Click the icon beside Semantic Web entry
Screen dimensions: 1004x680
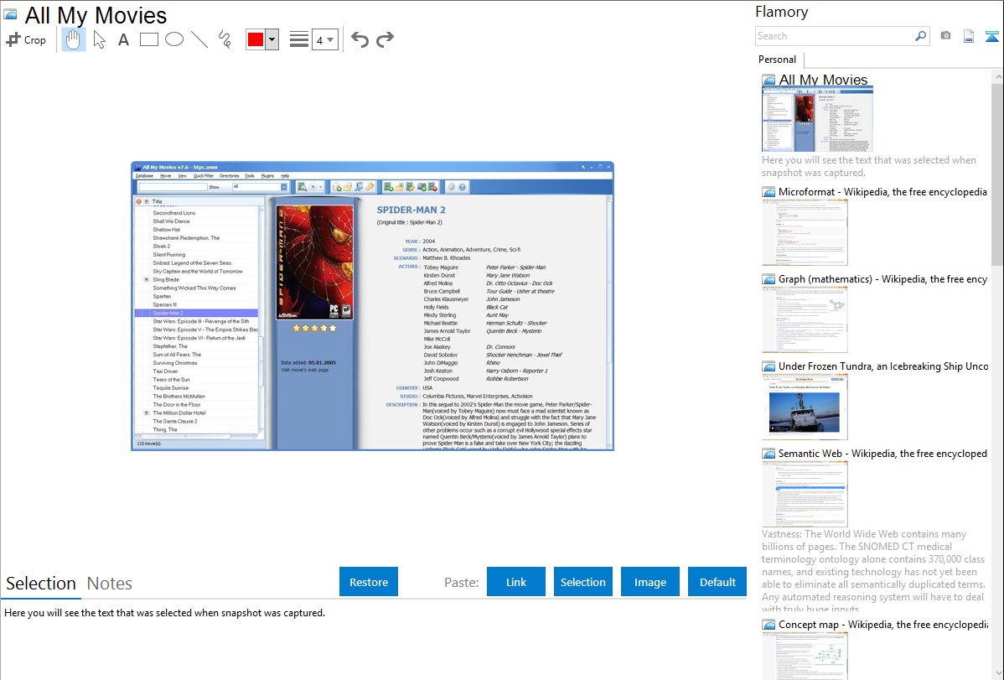click(x=769, y=453)
